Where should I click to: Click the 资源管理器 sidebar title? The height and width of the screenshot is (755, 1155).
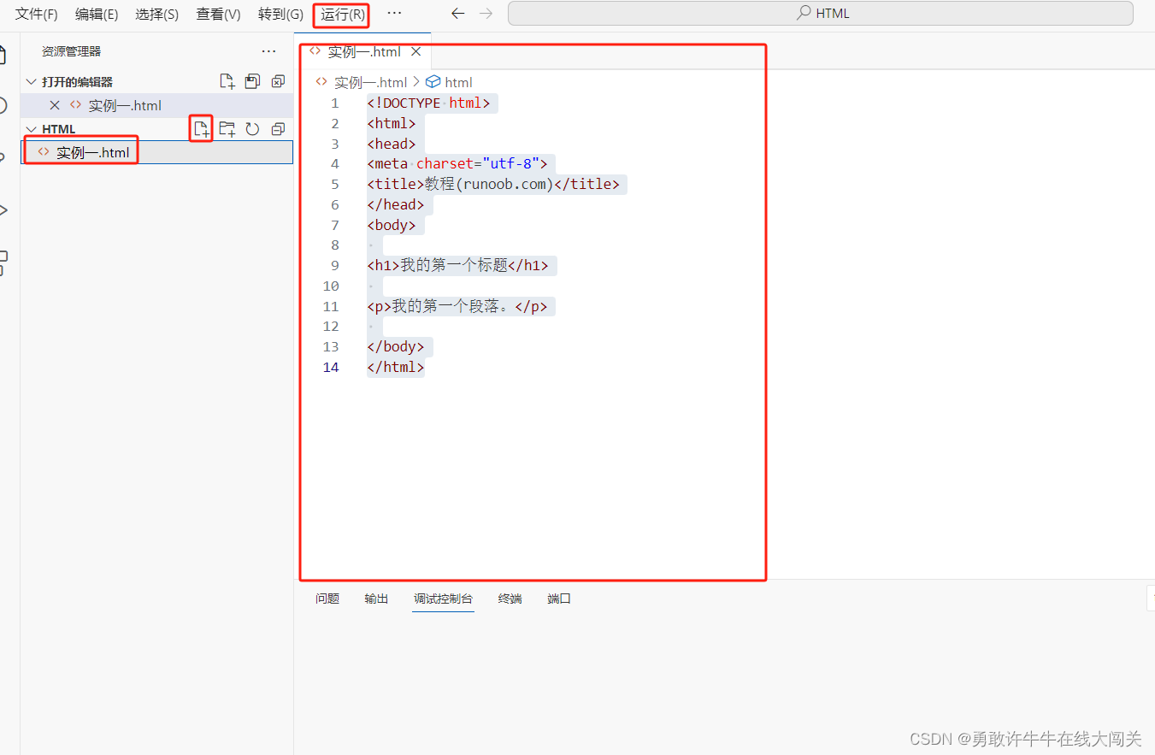tap(72, 51)
